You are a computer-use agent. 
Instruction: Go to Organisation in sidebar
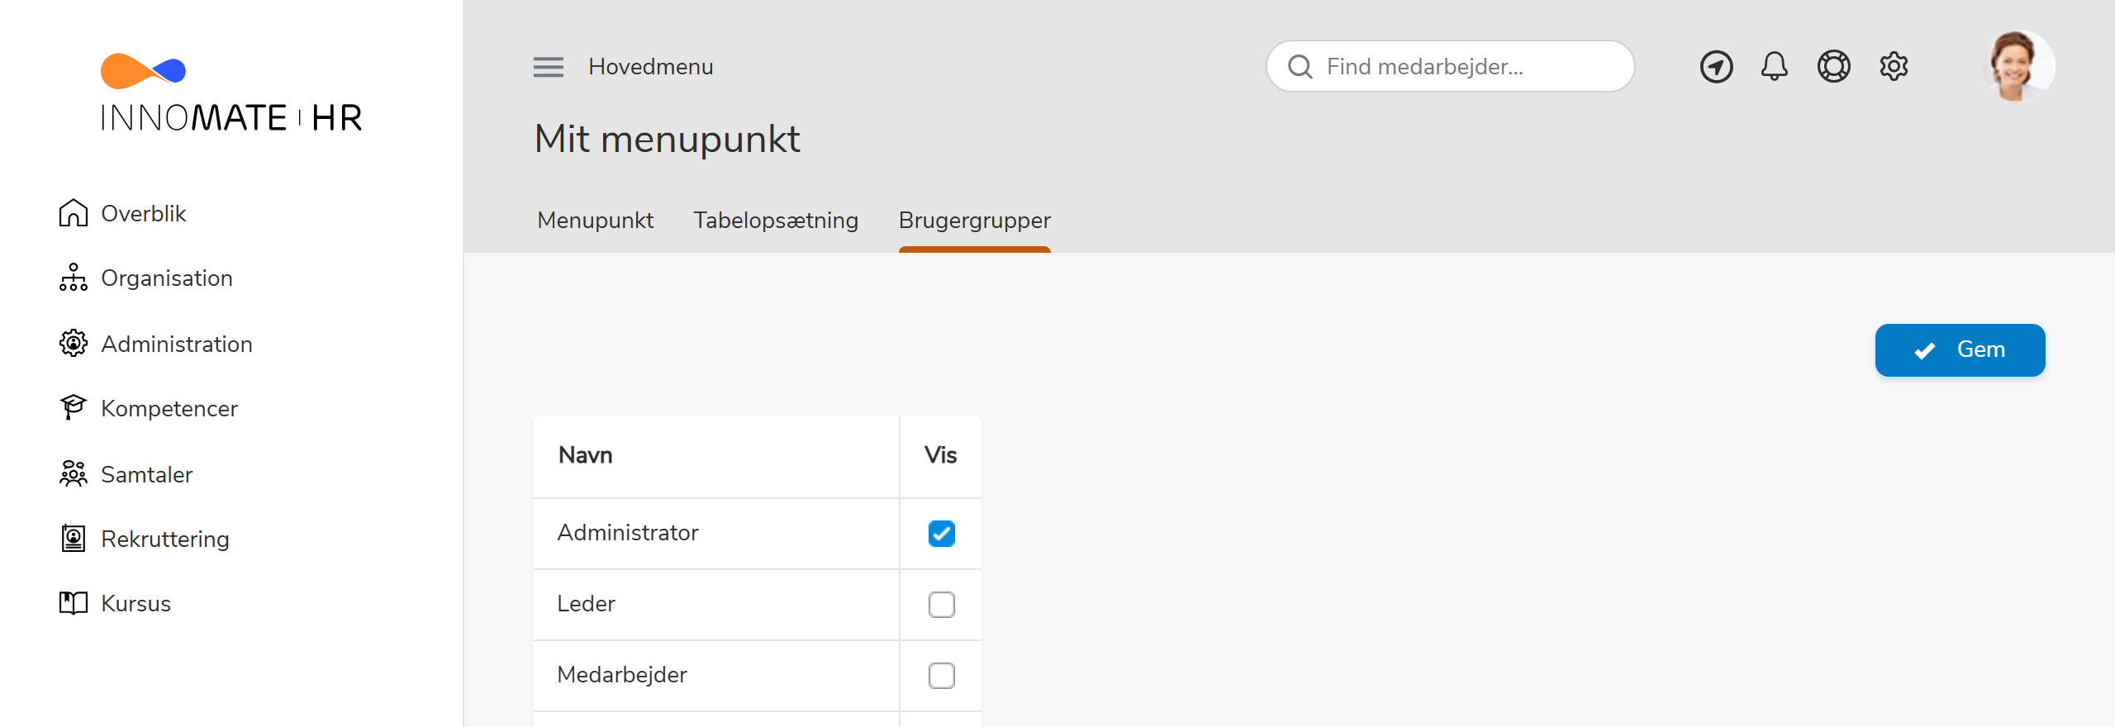[167, 278]
